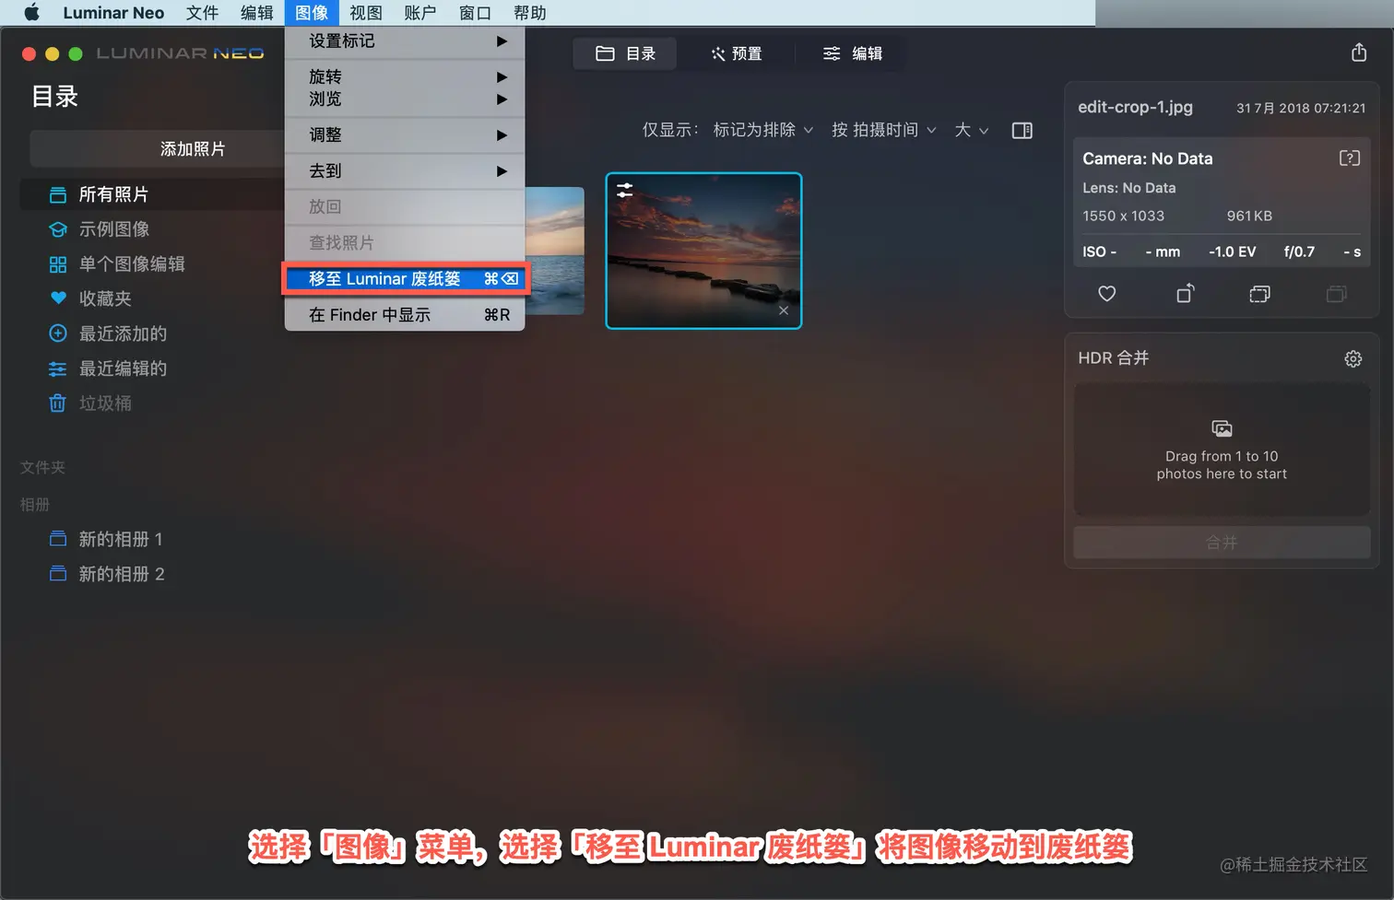Select the partially hidden seascape thumbnail
The height and width of the screenshot is (900, 1394).
tap(554, 251)
